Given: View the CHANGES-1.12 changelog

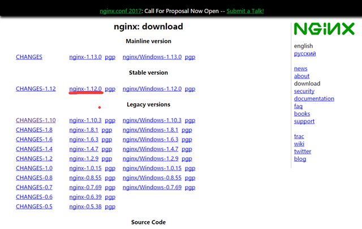Looking at the screenshot, I should [36, 89].
